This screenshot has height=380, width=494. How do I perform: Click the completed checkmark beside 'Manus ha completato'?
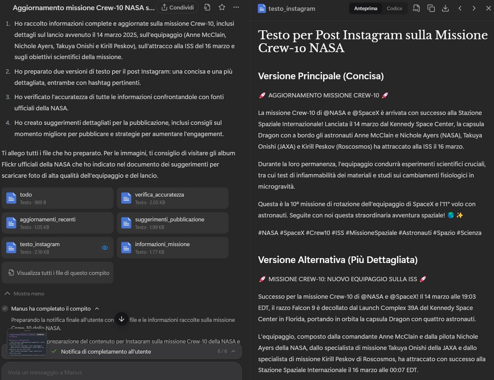pyautogui.click(x=5, y=308)
